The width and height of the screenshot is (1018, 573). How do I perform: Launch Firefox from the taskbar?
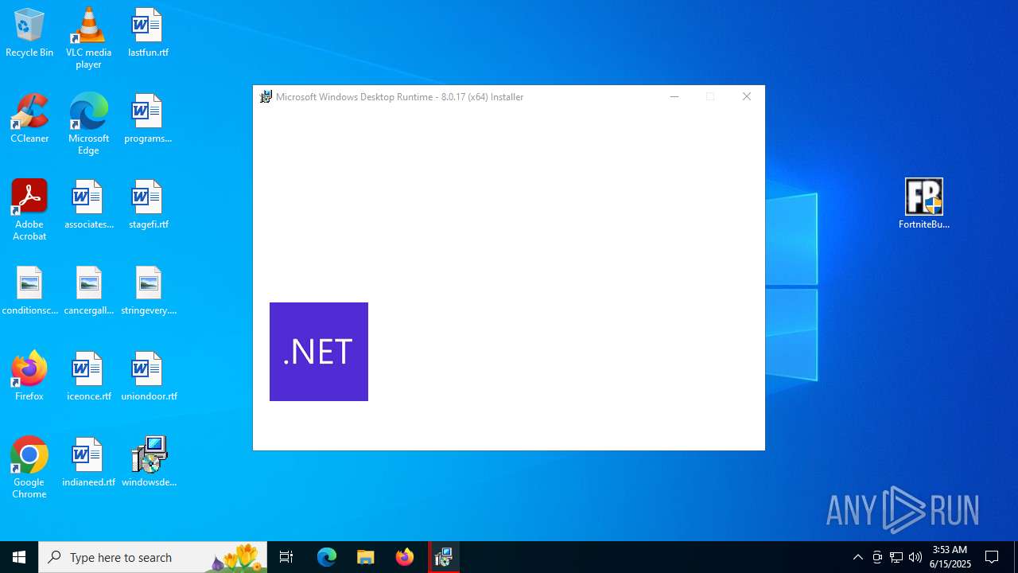click(405, 557)
